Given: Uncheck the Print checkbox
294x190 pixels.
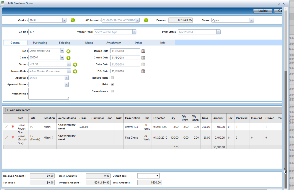Looking at the screenshot, I should pyautogui.click(x=113, y=84).
